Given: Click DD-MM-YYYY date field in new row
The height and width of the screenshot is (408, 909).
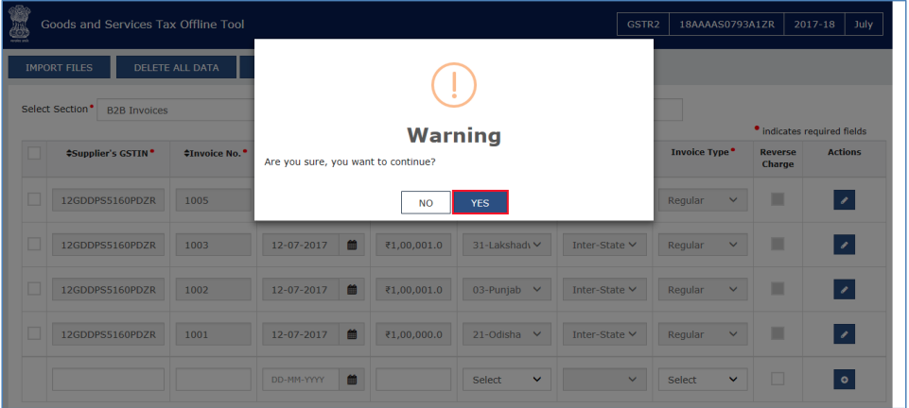Looking at the screenshot, I should point(302,380).
